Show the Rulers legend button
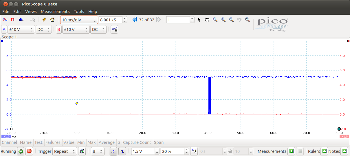Image resolution: width=350 pixels, height=156 pixels. [324, 151]
